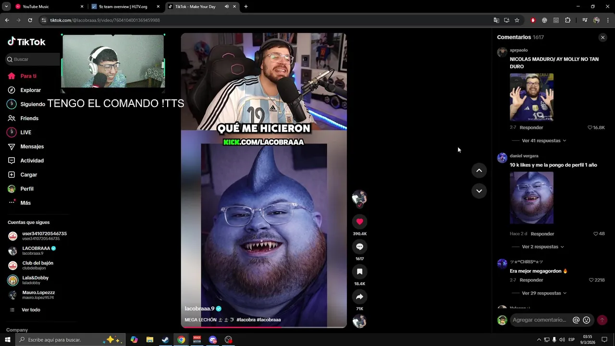
Task: Open comments via the speech bubble icon
Action: pos(359,247)
